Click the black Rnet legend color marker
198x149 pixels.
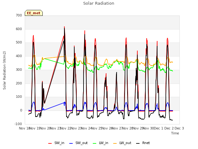point(138,143)
